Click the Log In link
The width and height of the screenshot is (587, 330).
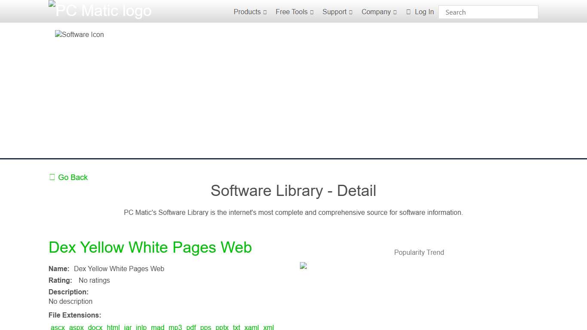point(424,12)
